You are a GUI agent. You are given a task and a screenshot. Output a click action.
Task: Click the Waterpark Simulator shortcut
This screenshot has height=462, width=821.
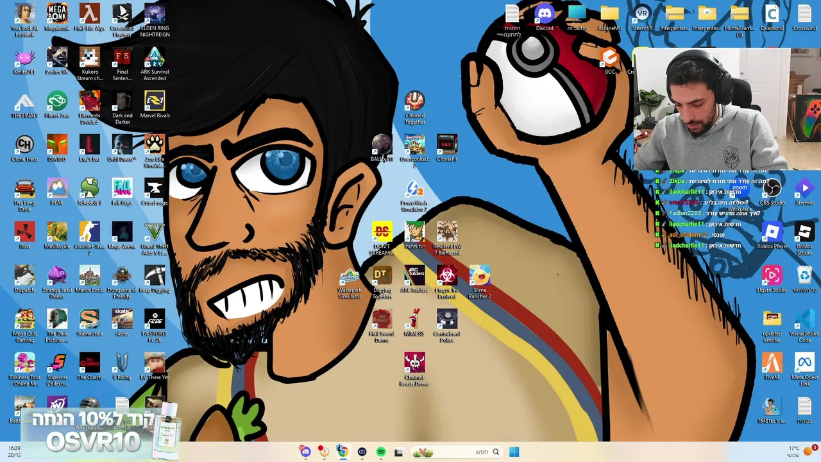[x=350, y=282]
